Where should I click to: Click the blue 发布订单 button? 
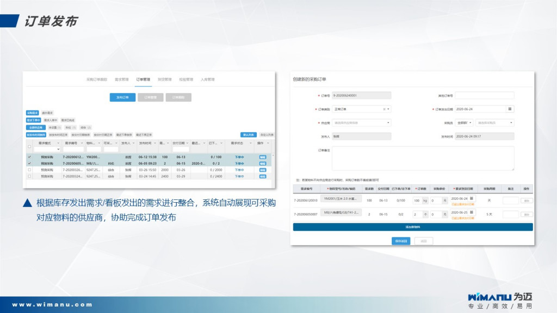122,98
